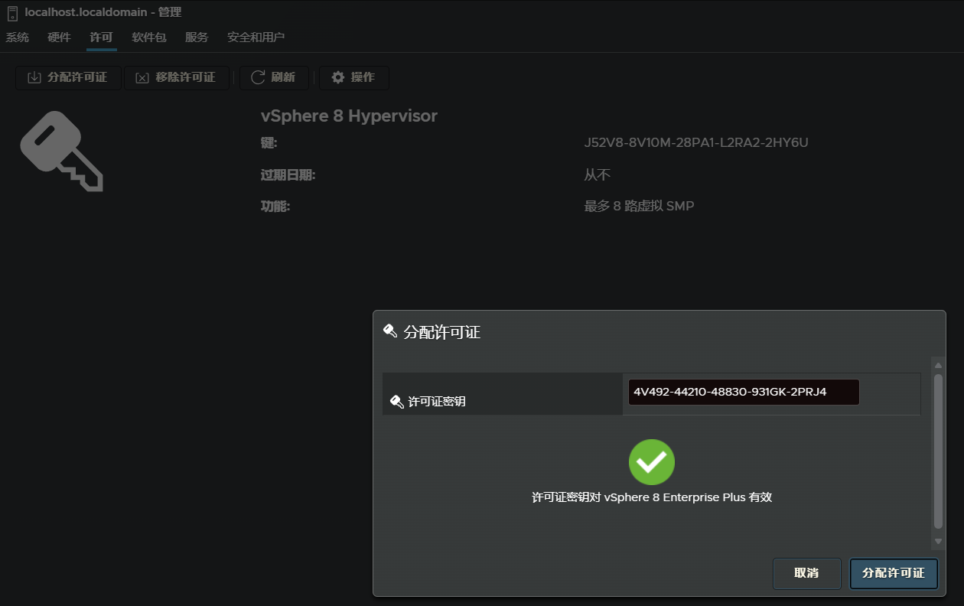Viewport: 964px width, 606px height.
Task: Click the large gray license key icon
Action: tap(61, 151)
